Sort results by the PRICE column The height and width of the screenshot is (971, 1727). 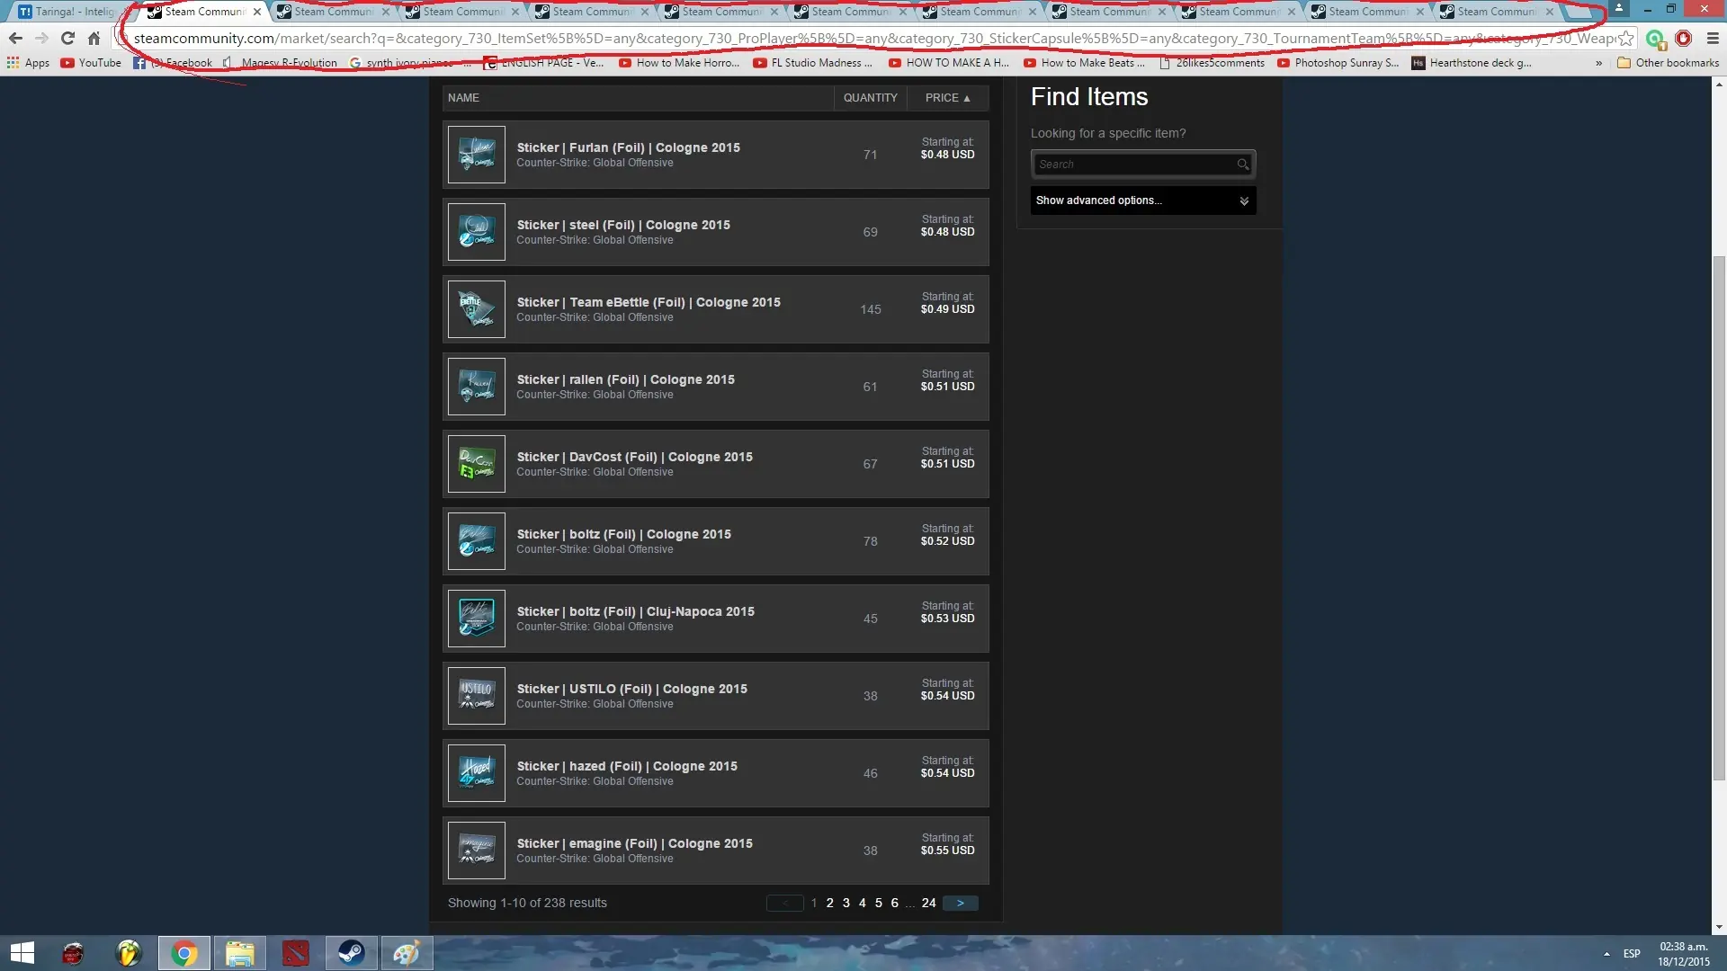click(947, 98)
